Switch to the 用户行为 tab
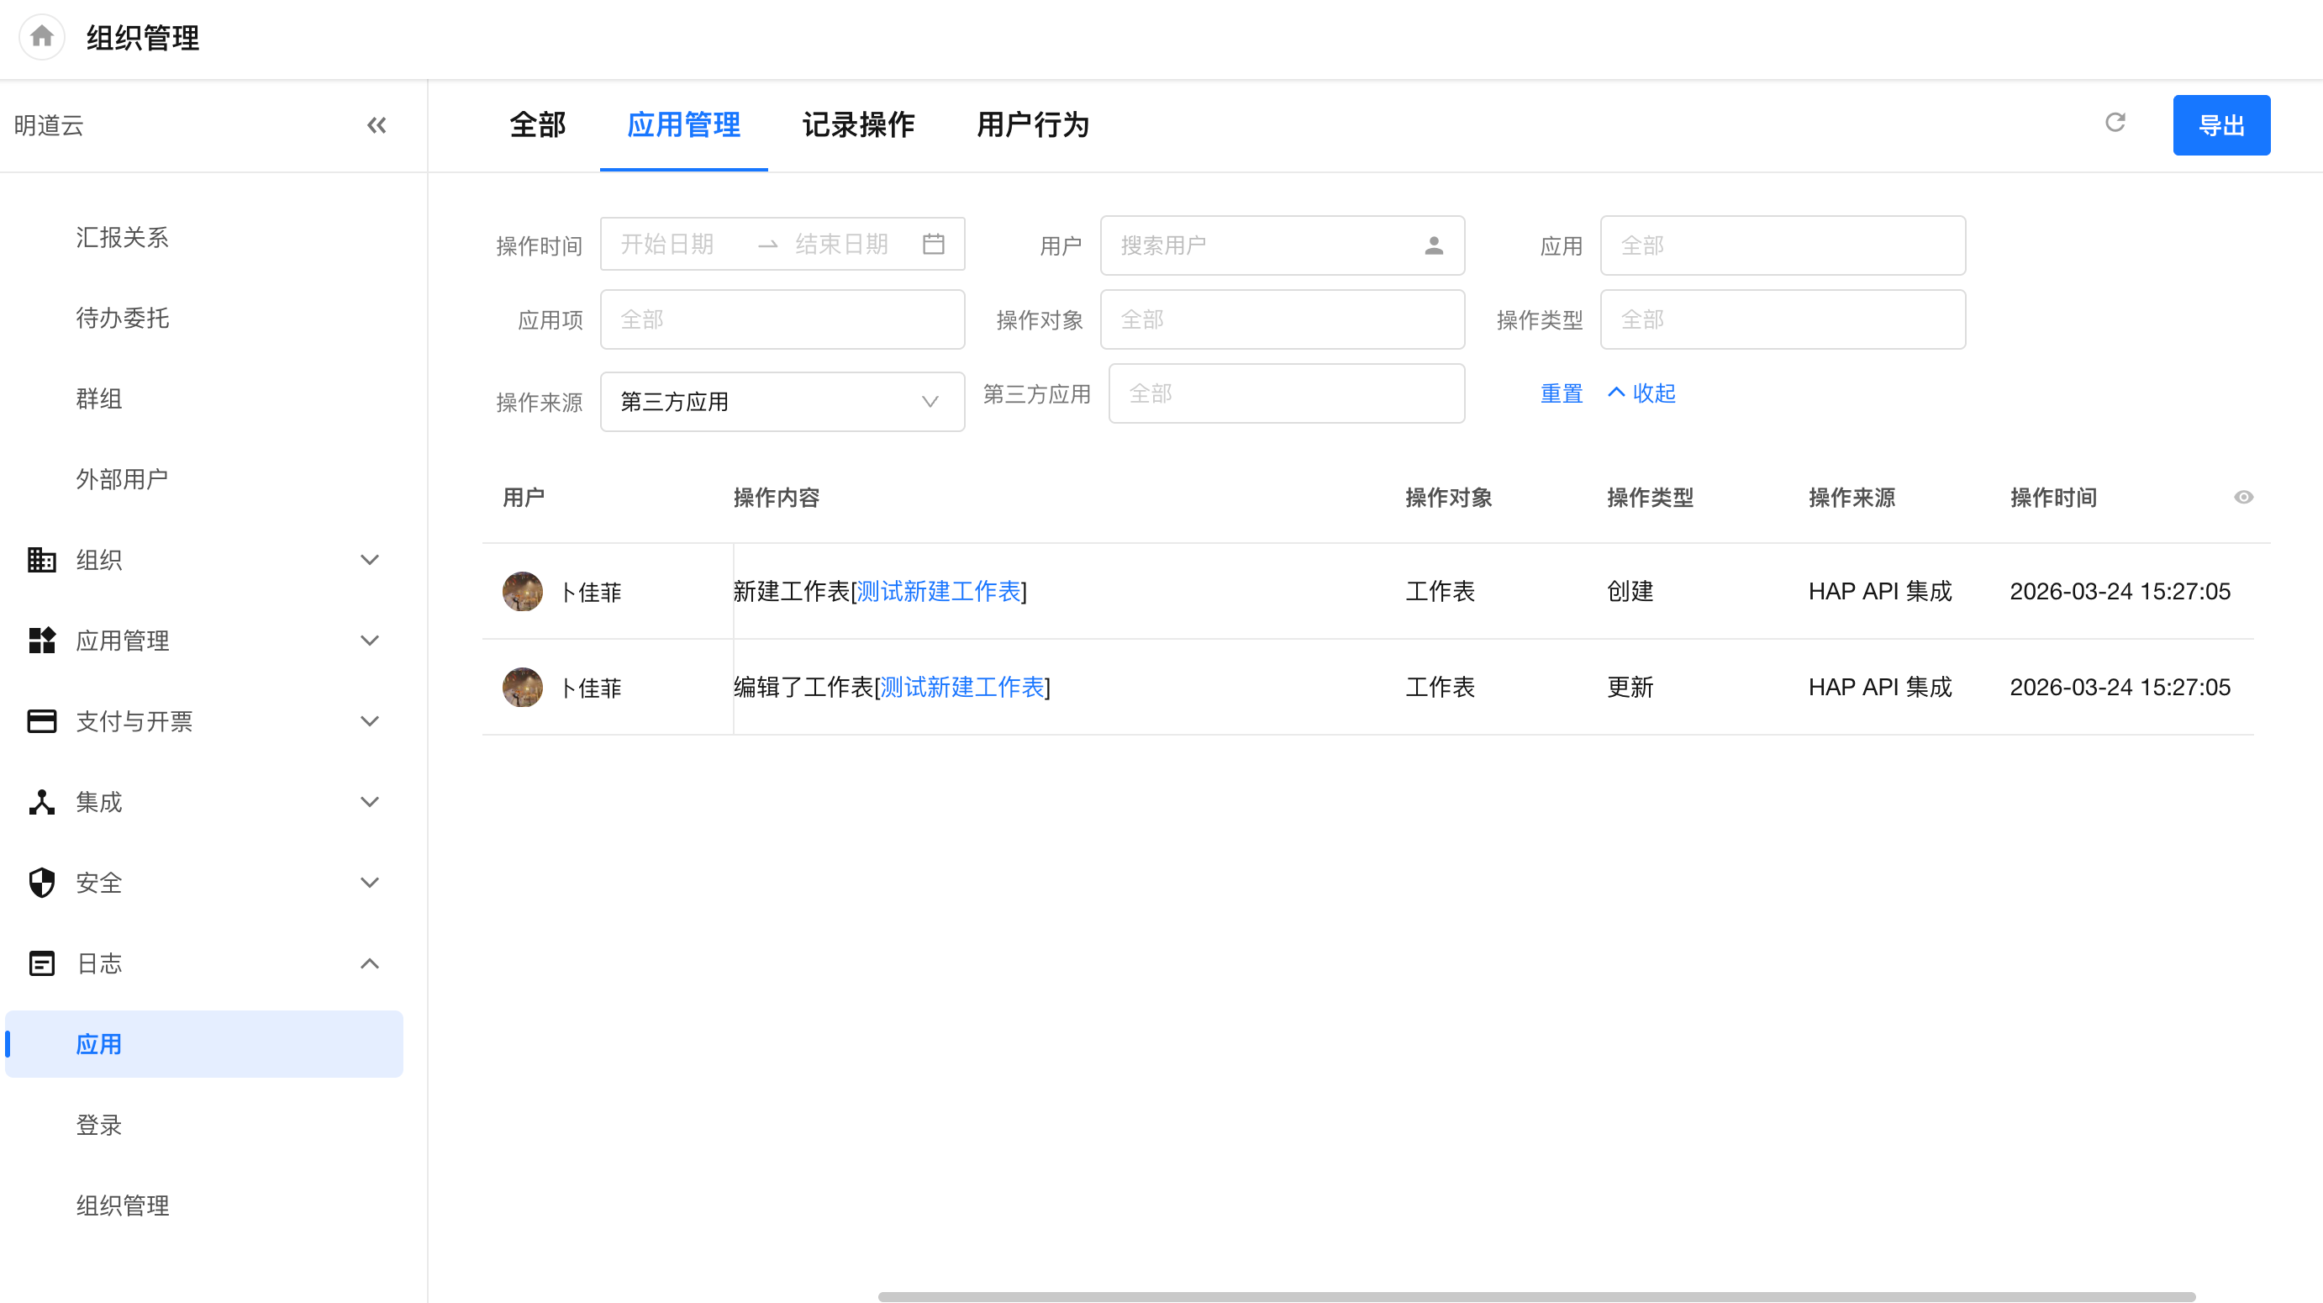Image resolution: width=2323 pixels, height=1303 pixels. point(1033,125)
